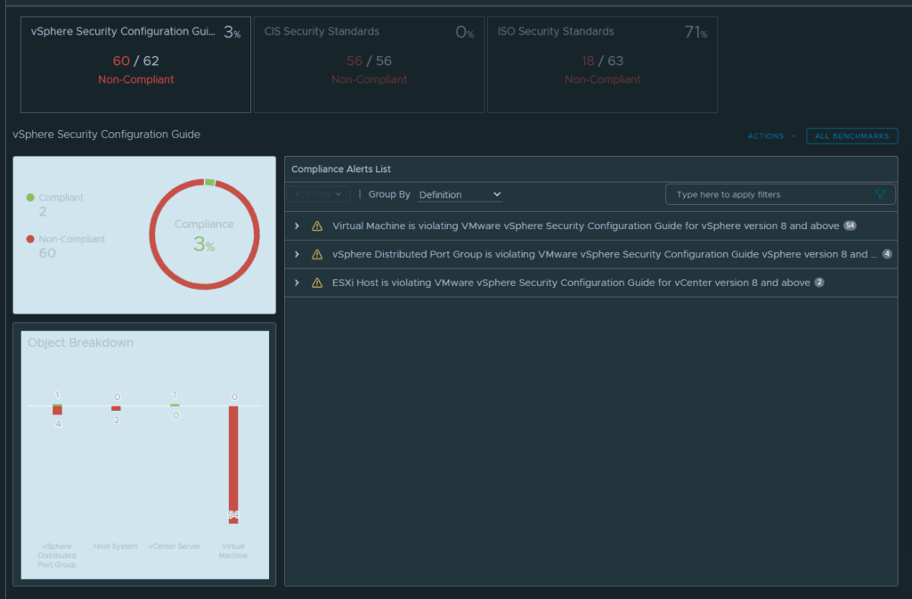
Task: Click the vCenter Server green bar
Action: click(175, 405)
